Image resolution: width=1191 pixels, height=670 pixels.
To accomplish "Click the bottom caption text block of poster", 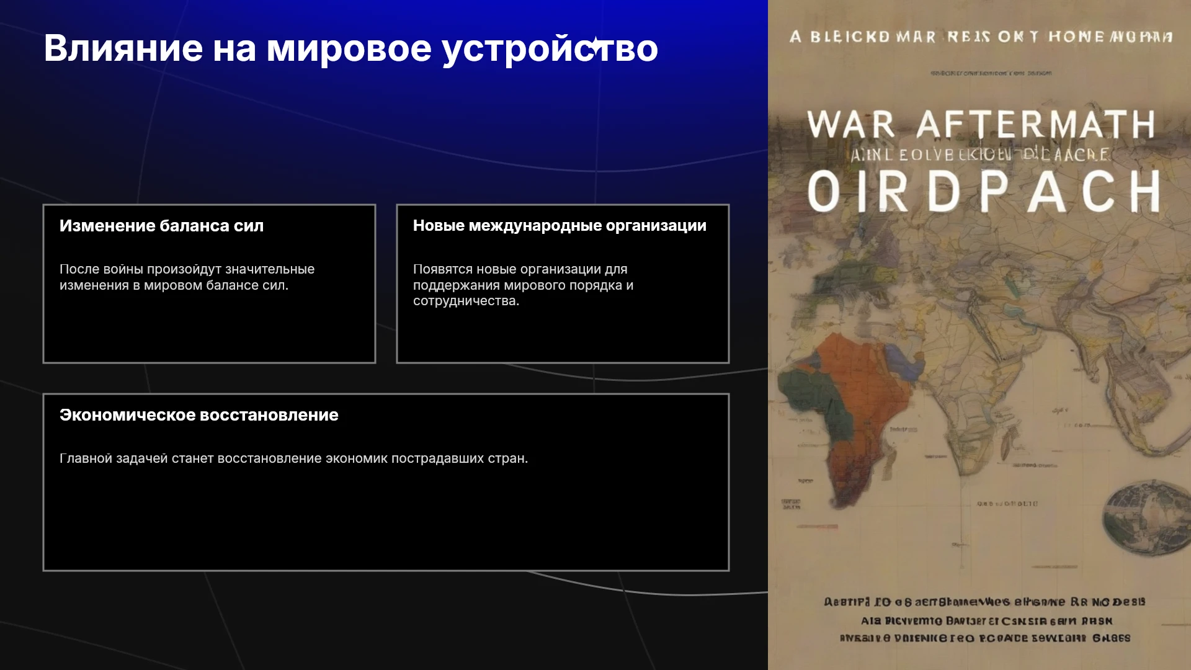I will tap(984, 619).
